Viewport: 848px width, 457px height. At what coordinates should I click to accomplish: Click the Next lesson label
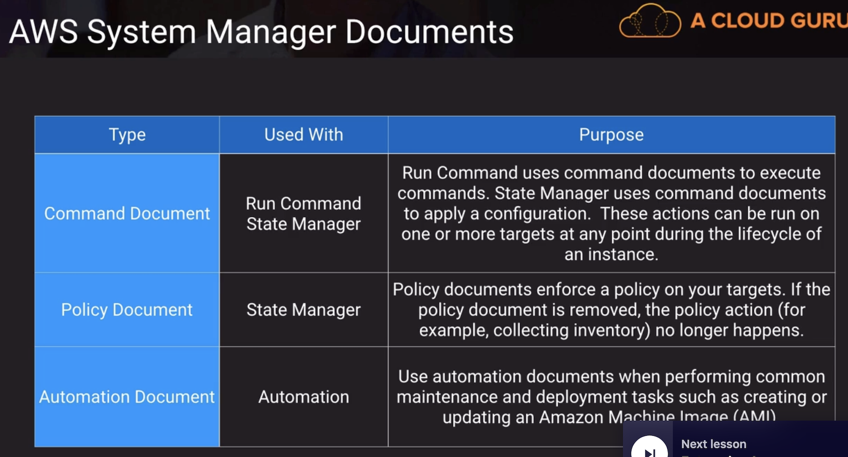pyautogui.click(x=713, y=444)
